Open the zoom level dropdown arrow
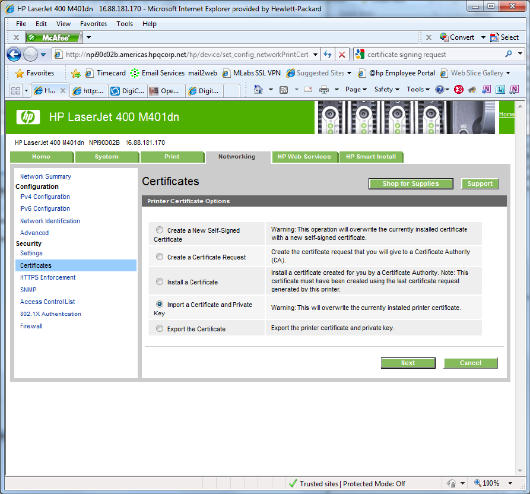The image size is (530, 494). coord(510,483)
